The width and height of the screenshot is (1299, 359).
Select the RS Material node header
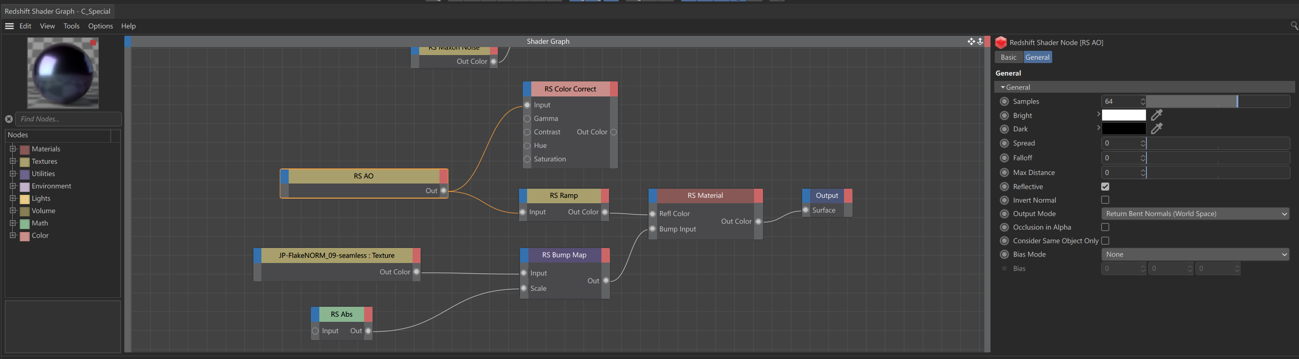coord(705,195)
